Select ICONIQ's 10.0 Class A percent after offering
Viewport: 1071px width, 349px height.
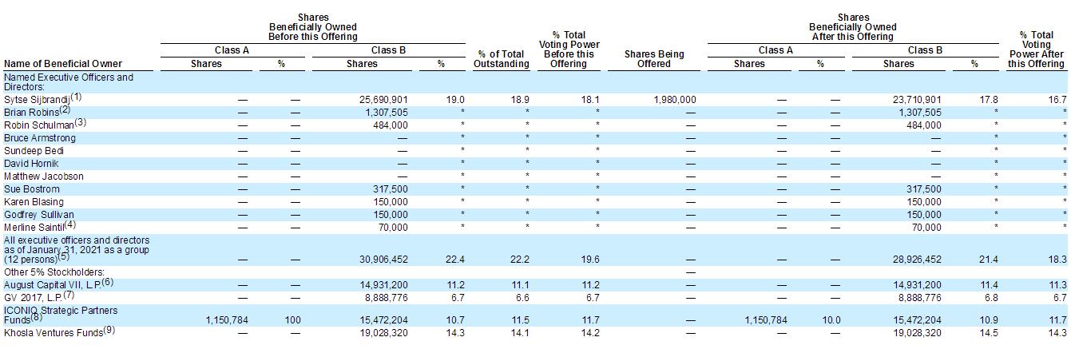pyautogui.click(x=831, y=319)
